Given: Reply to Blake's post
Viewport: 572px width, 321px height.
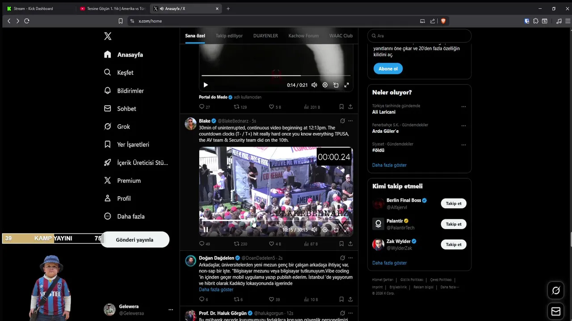Looking at the screenshot, I should pos(205,244).
